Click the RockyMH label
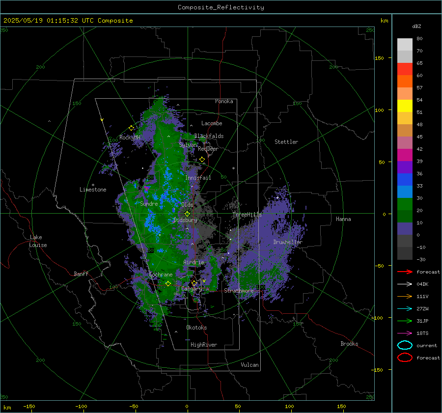Image resolution: width=442 pixels, height=413 pixels. 130,138
